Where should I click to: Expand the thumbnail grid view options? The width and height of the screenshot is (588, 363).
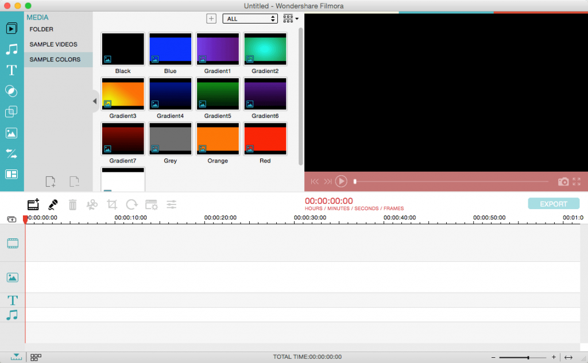pos(291,19)
